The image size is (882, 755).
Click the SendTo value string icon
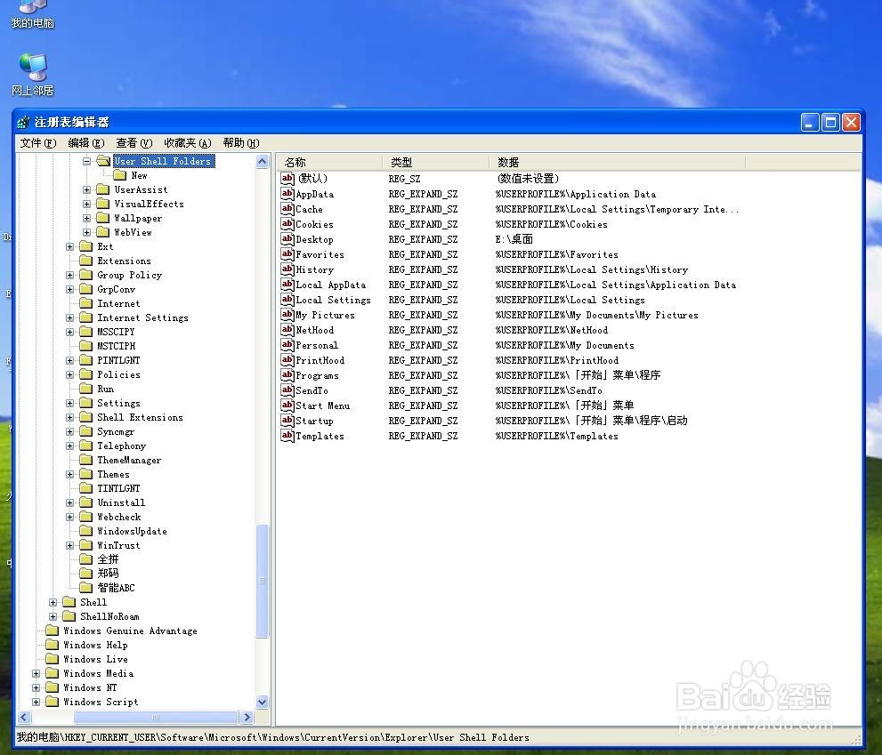287,390
